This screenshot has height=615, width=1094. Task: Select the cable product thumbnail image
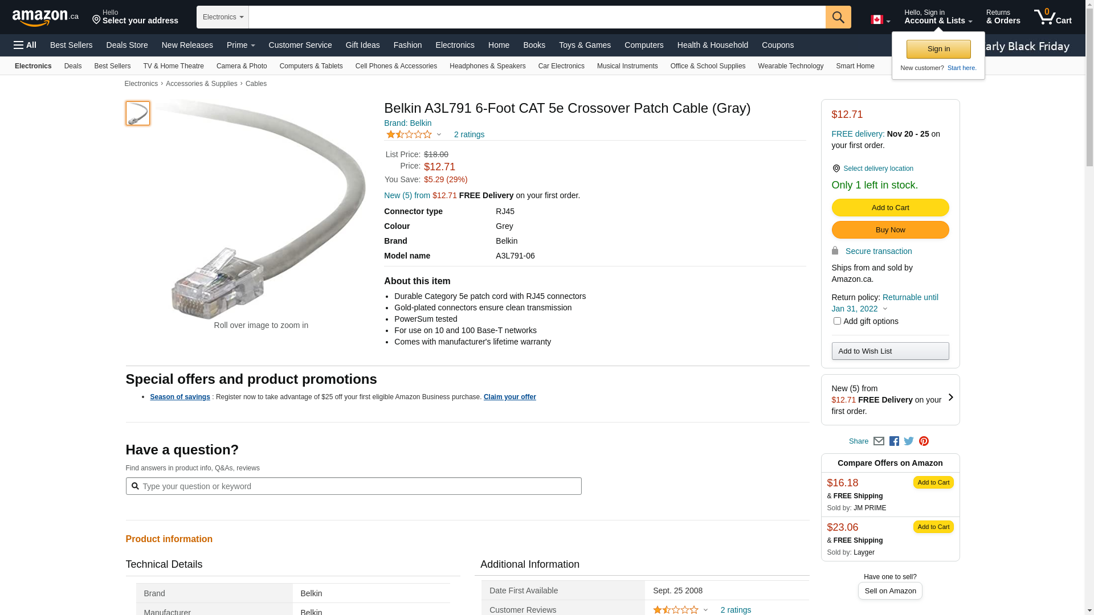(138, 113)
